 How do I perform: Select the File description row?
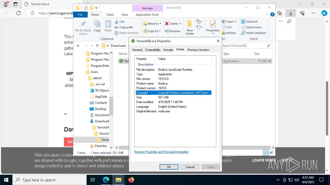pos(174,70)
